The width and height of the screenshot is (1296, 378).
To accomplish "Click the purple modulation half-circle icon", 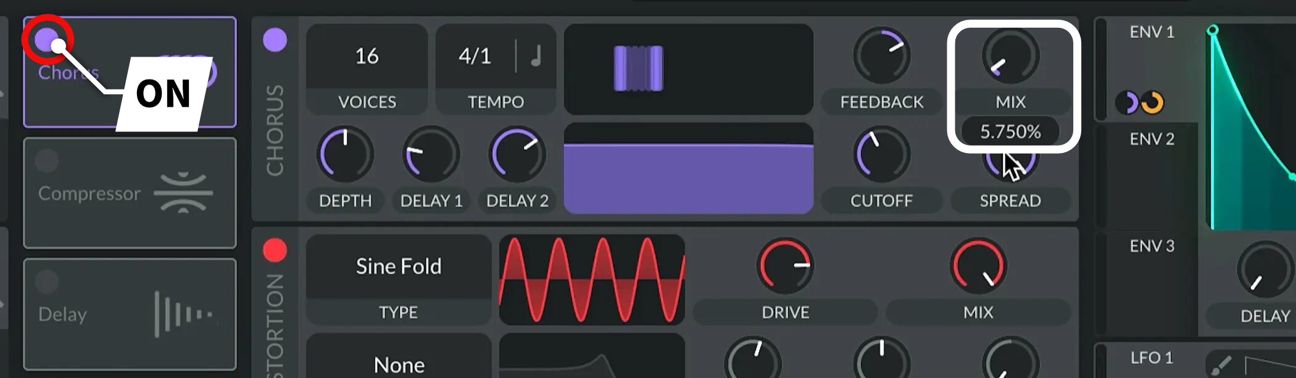I will pyautogui.click(x=1129, y=102).
